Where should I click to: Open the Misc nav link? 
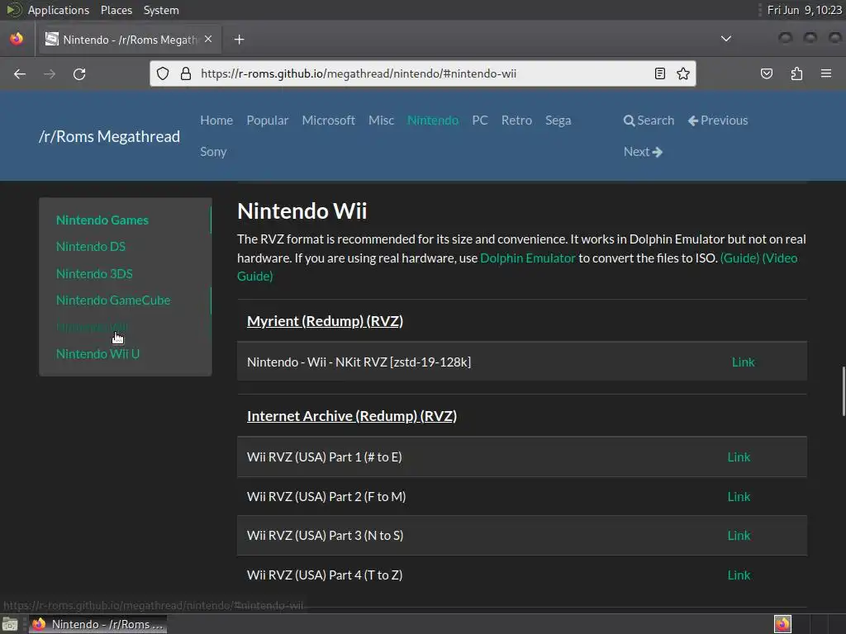click(x=381, y=121)
